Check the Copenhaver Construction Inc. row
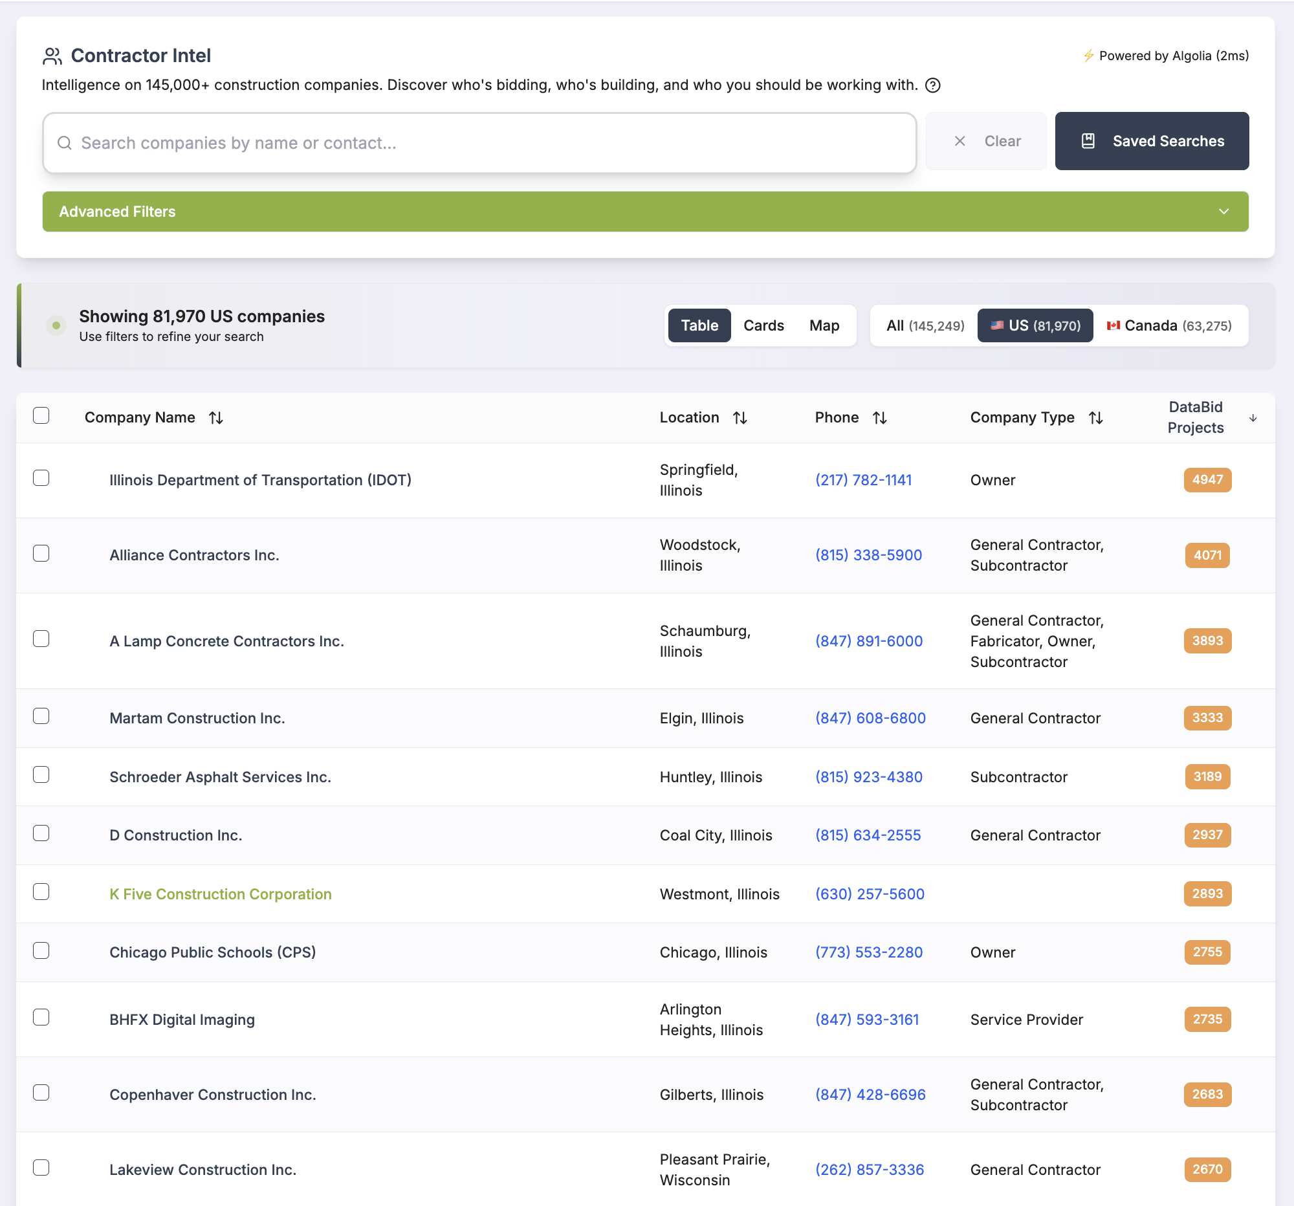Image resolution: width=1294 pixels, height=1206 pixels. click(41, 1092)
